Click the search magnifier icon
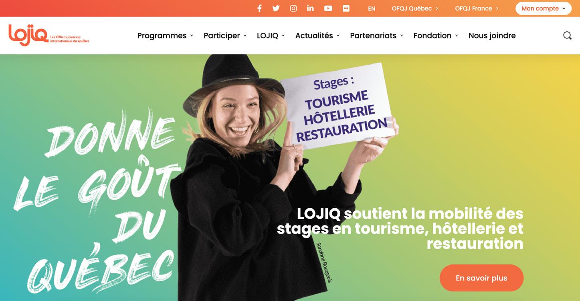The height and width of the screenshot is (301, 580). 567,35
